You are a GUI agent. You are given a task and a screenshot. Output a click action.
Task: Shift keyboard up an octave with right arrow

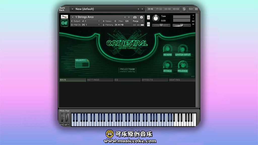(69, 125)
